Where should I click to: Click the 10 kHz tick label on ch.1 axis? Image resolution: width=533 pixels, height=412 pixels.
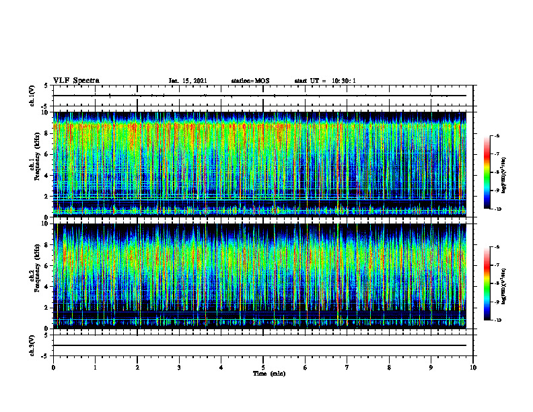tap(46, 112)
